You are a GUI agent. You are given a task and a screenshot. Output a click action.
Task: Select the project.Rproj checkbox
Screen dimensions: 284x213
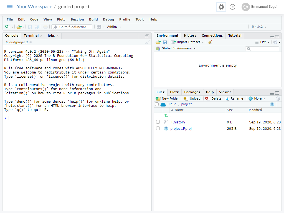(158, 128)
